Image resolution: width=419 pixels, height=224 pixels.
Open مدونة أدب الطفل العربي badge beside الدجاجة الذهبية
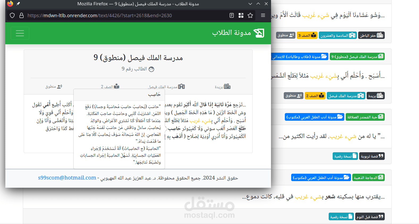tap(321, 177)
